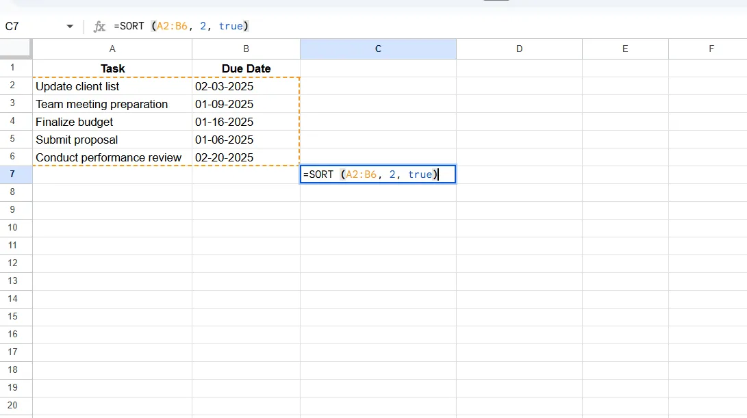Click the Task header cell
Image resolution: width=747 pixels, height=418 pixels.
pos(112,68)
